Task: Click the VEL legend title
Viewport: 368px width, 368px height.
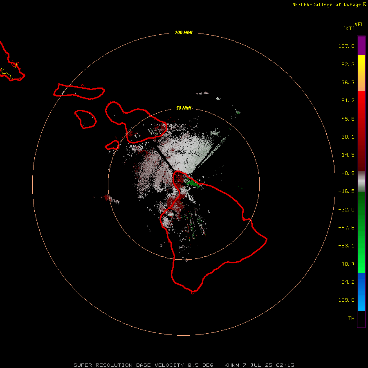Action: click(359, 25)
